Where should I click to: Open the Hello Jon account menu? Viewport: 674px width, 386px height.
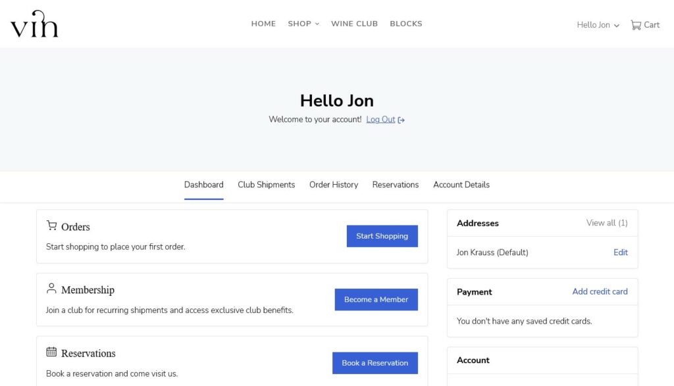(x=592, y=25)
